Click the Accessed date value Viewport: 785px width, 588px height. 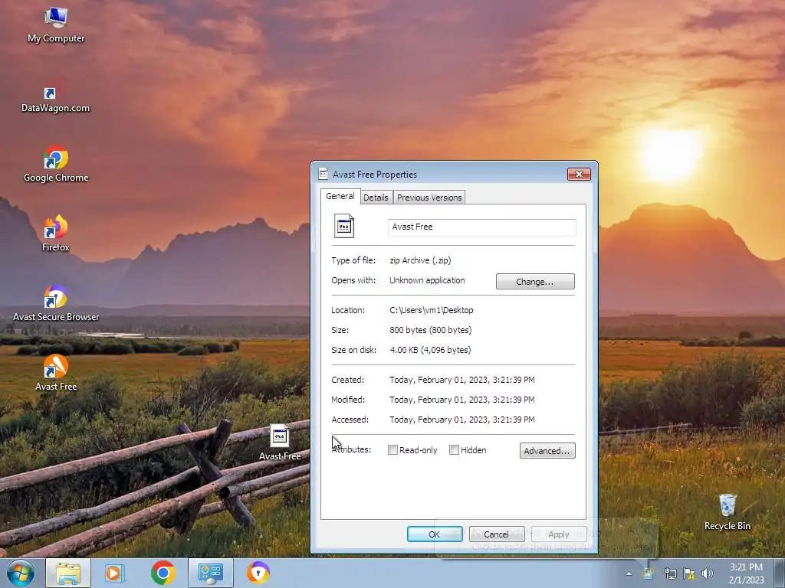coord(462,420)
